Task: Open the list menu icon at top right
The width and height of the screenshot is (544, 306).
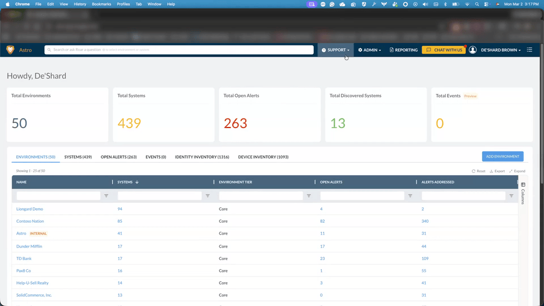Action: (x=529, y=50)
